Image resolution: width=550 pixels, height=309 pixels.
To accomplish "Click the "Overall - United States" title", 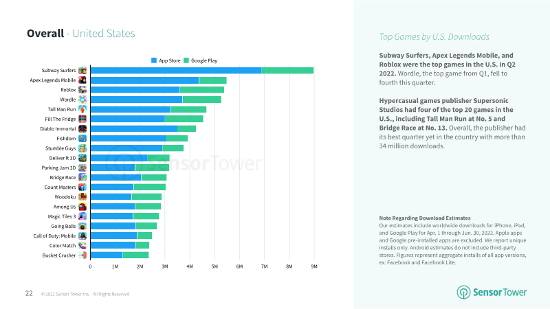I will coord(80,34).
